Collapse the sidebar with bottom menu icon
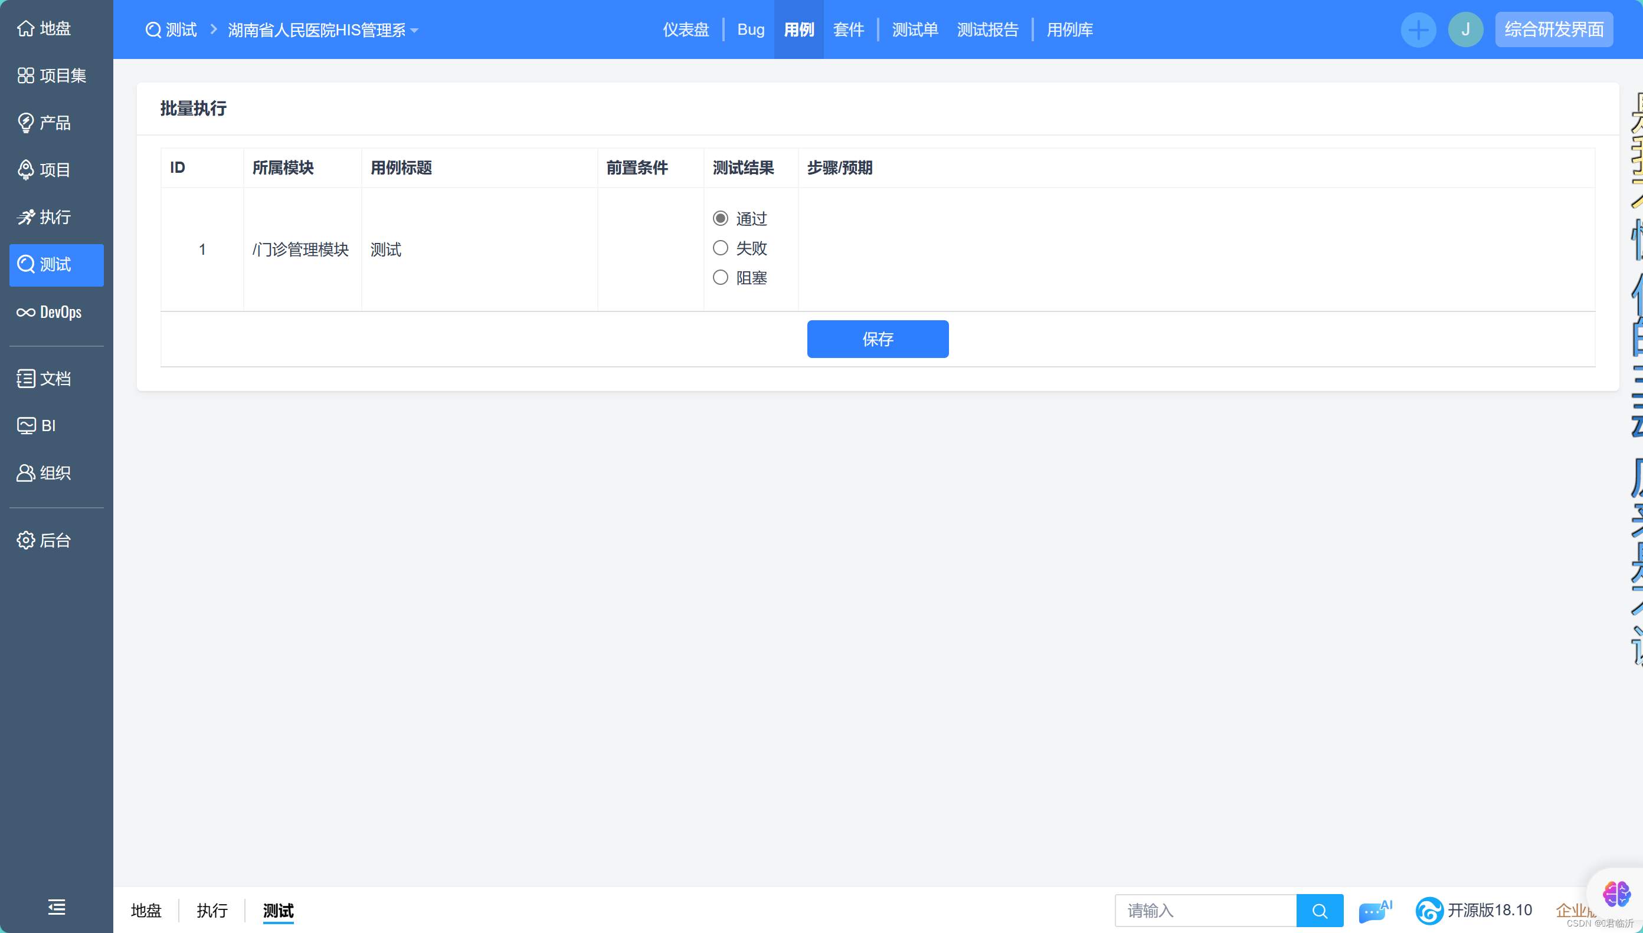Viewport: 1643px width, 933px height. [x=57, y=906]
